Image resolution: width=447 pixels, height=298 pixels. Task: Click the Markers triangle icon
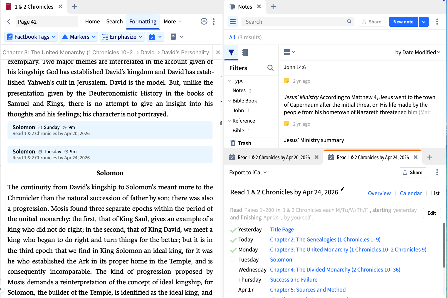click(65, 37)
